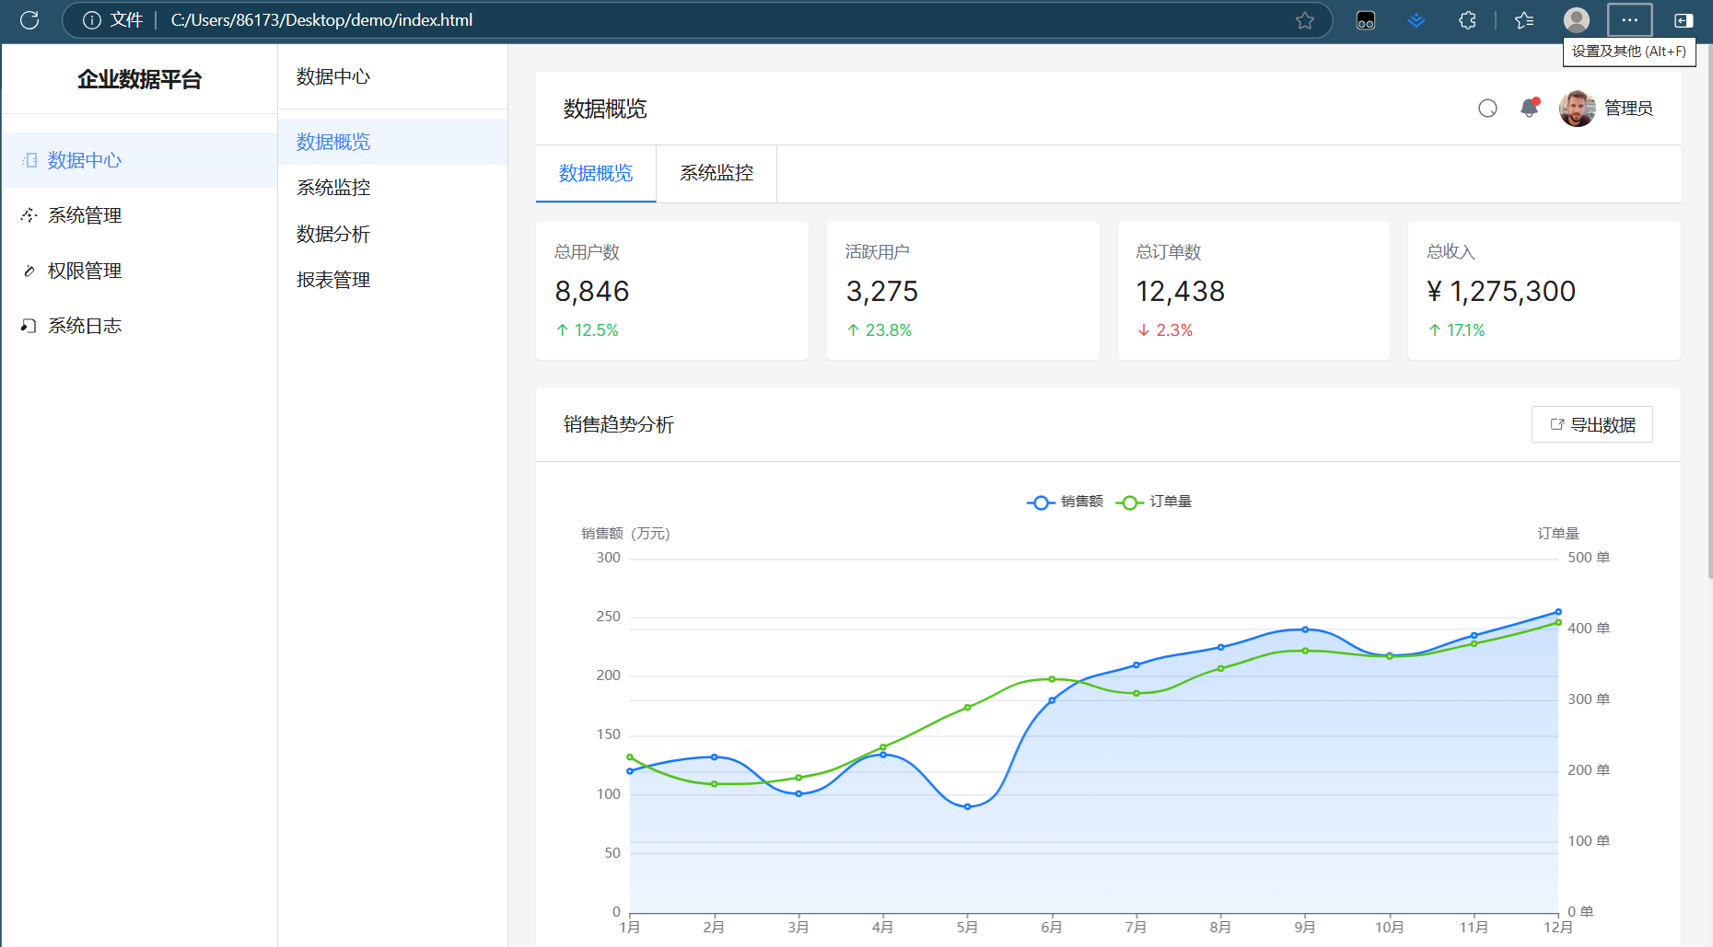Screen dimensions: 1713x947
Task: Open 报表管理 in the submenu
Action: pyautogui.click(x=333, y=280)
